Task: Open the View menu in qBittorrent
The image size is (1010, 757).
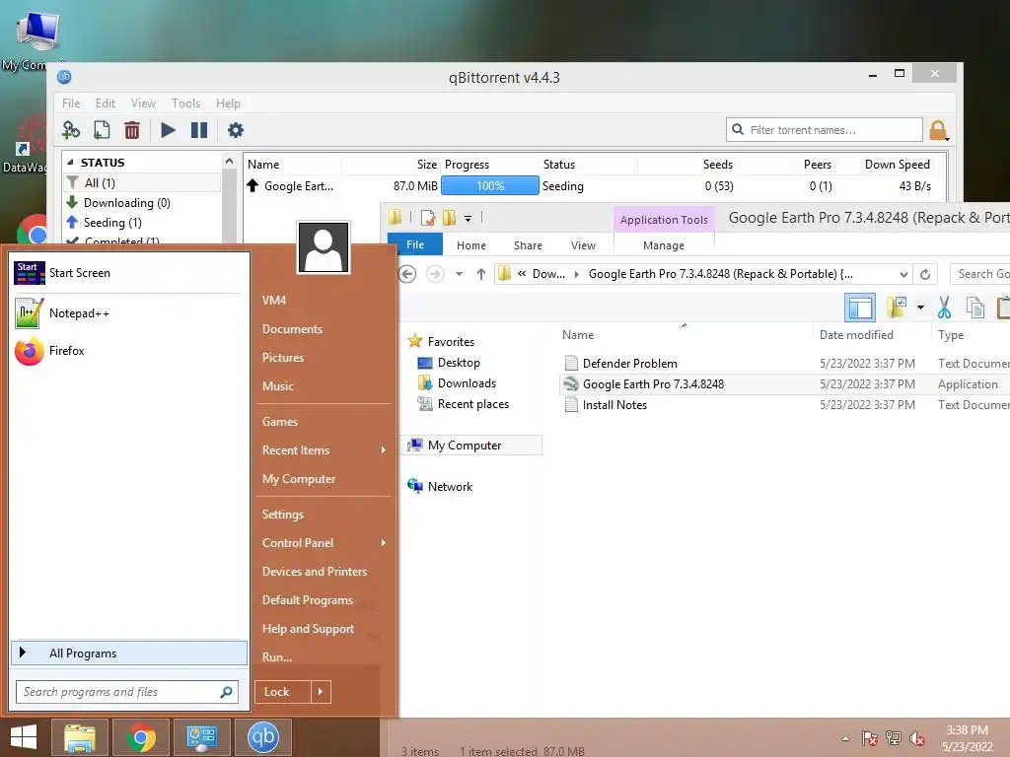Action: (x=143, y=103)
